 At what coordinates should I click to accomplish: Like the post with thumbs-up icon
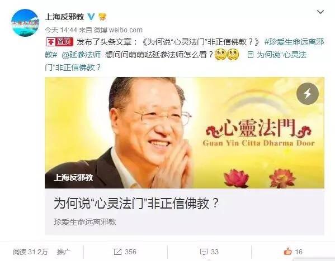pyautogui.click(x=293, y=252)
